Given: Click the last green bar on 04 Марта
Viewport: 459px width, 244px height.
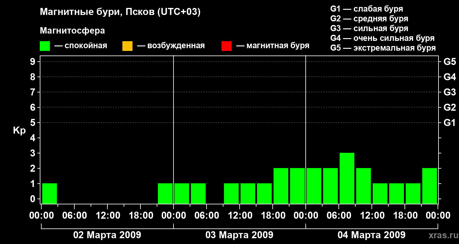Looking at the screenshot, I should (429, 186).
